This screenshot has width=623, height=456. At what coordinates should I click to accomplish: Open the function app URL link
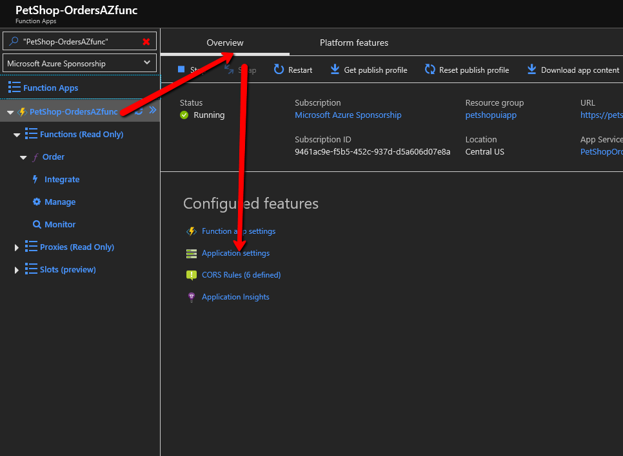click(x=602, y=115)
